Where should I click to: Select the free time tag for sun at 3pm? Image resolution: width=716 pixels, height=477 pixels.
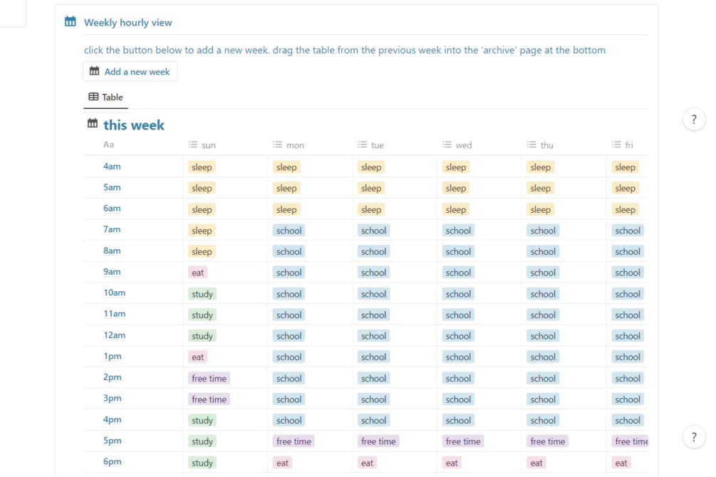[209, 399]
